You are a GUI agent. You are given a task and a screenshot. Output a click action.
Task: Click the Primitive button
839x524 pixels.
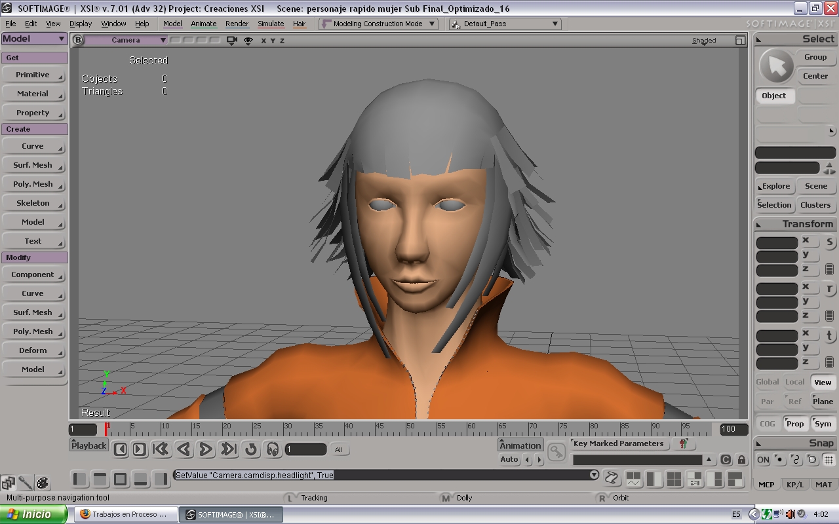(x=33, y=75)
